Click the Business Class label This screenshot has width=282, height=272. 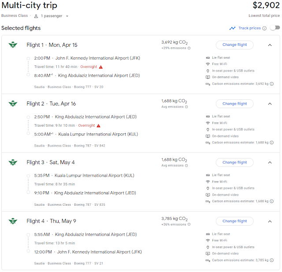coord(15,16)
